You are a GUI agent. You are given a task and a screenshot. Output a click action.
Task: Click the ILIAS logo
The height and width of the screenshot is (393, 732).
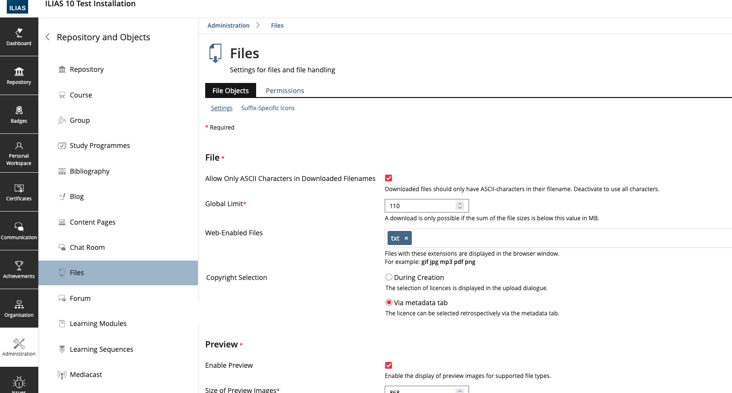(x=18, y=7)
